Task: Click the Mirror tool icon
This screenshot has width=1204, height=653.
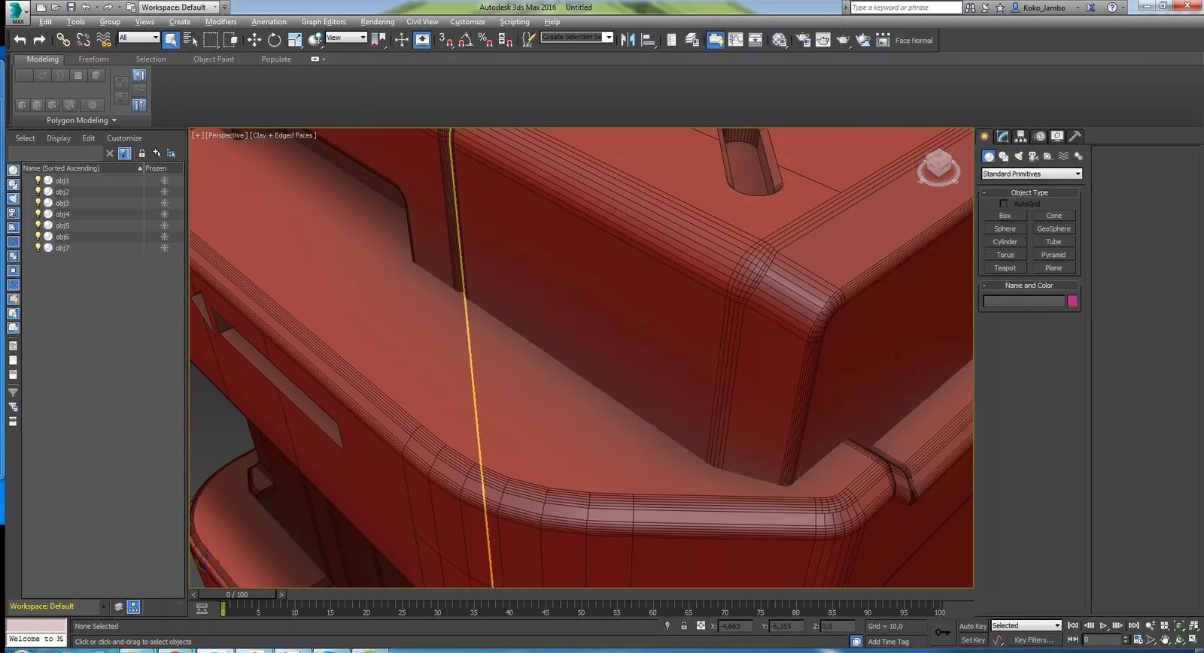Action: (628, 40)
